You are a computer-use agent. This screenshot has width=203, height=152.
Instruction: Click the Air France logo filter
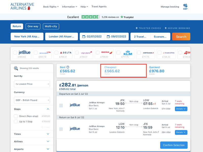[148, 53]
